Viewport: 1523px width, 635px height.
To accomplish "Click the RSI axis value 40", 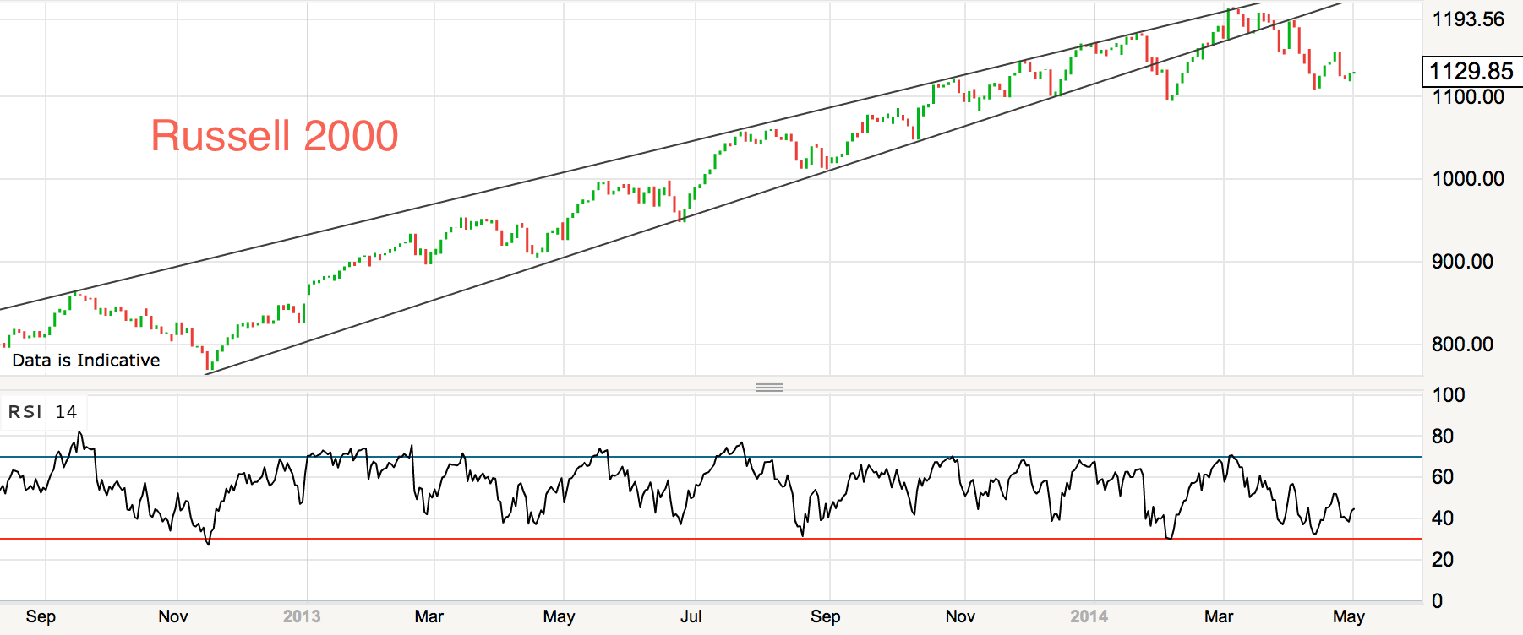I will (x=1443, y=518).
